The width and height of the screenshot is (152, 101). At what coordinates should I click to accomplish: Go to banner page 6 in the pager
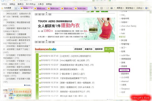click(x=53, y=42)
